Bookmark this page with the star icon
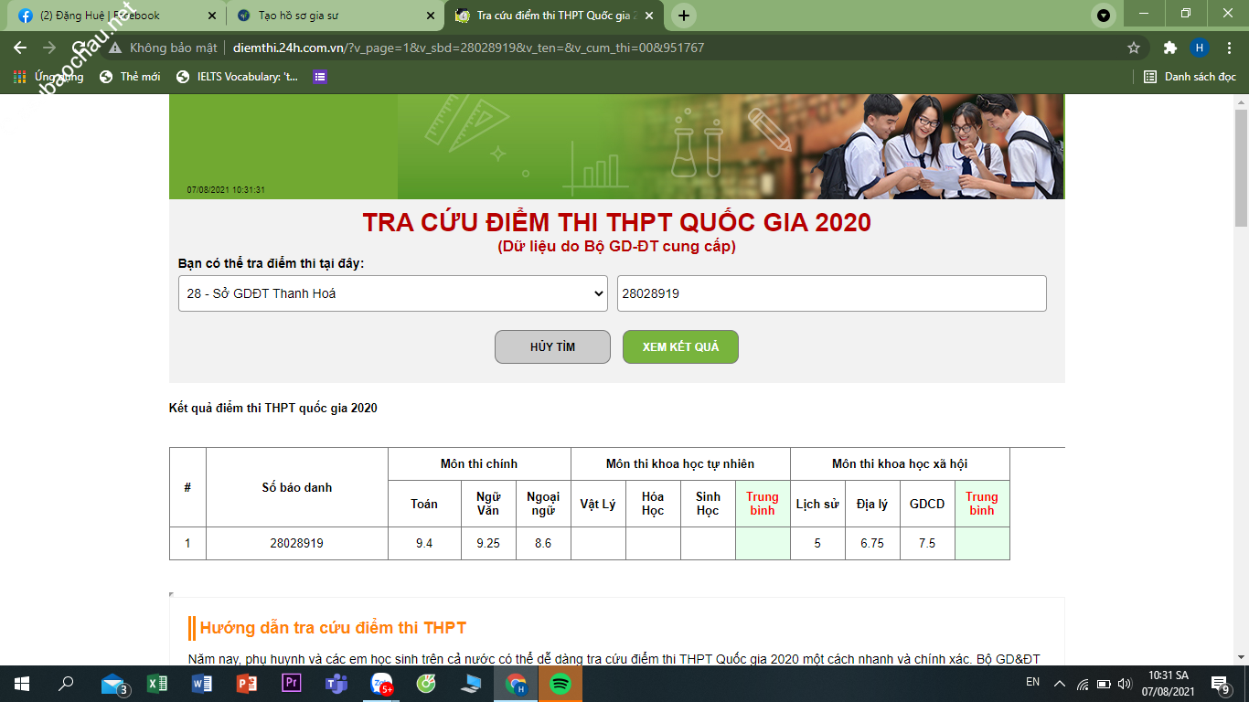This screenshot has height=702, width=1249. click(1134, 48)
